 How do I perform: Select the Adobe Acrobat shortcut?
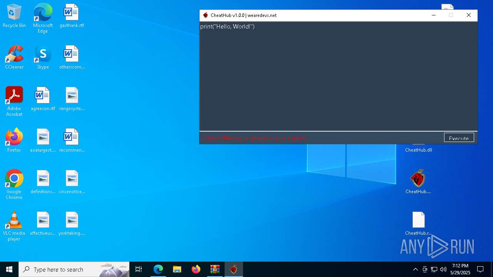[x=14, y=102]
